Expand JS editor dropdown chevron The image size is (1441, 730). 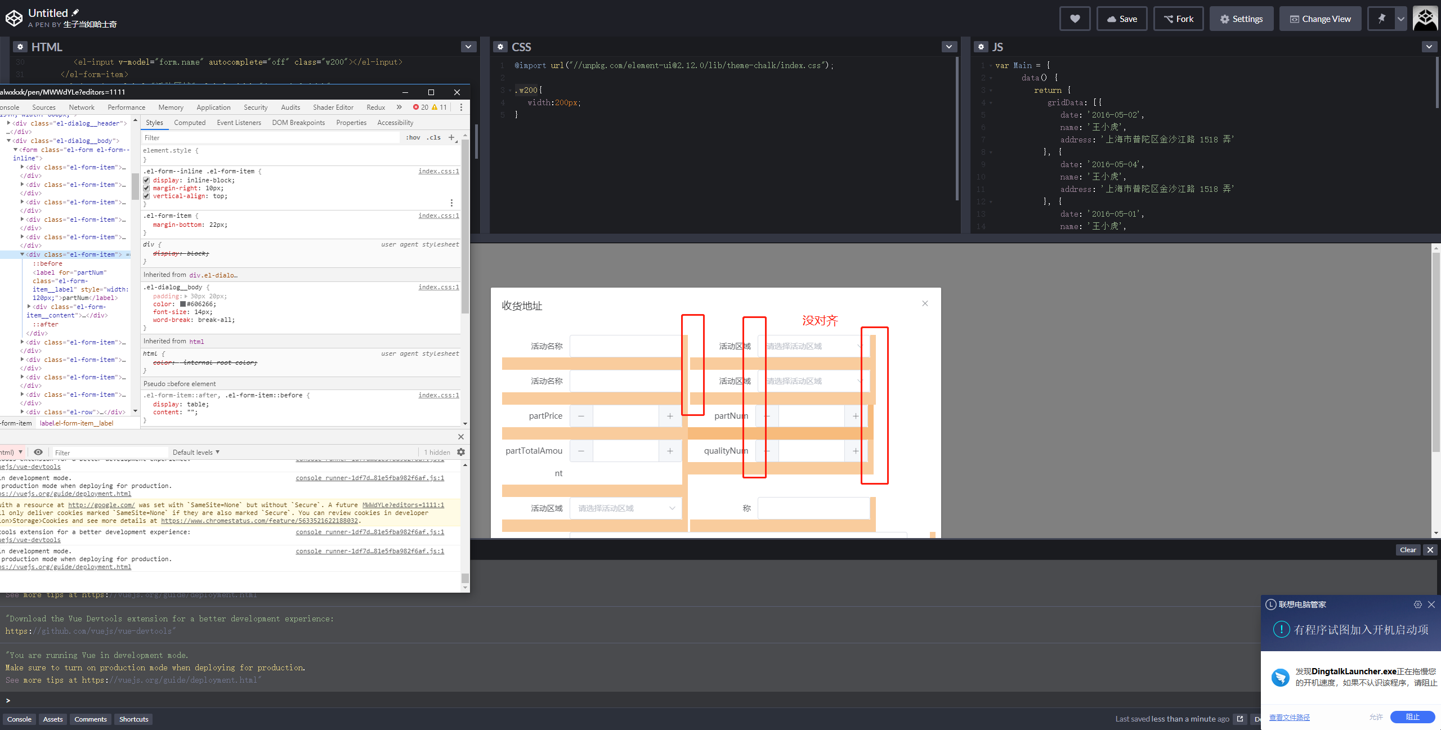click(x=1429, y=47)
